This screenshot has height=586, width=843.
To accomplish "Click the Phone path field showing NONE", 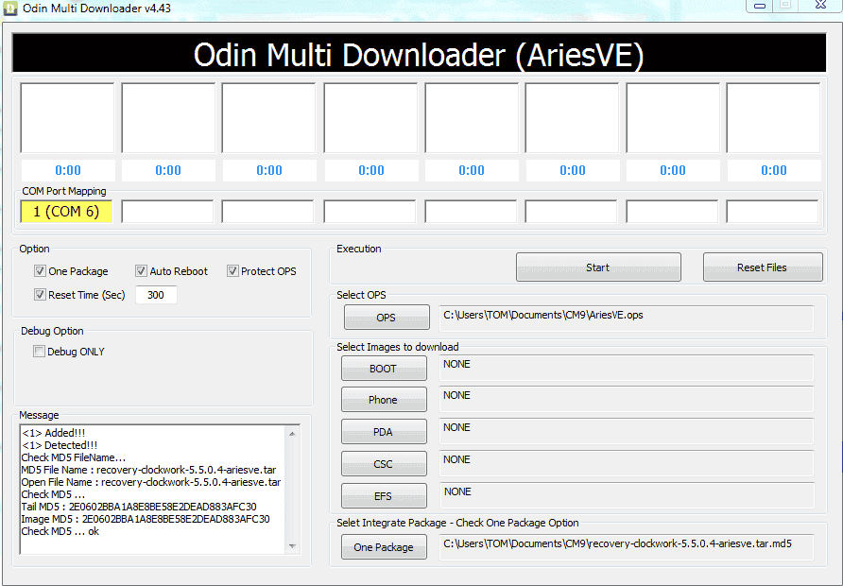I will click(x=627, y=400).
